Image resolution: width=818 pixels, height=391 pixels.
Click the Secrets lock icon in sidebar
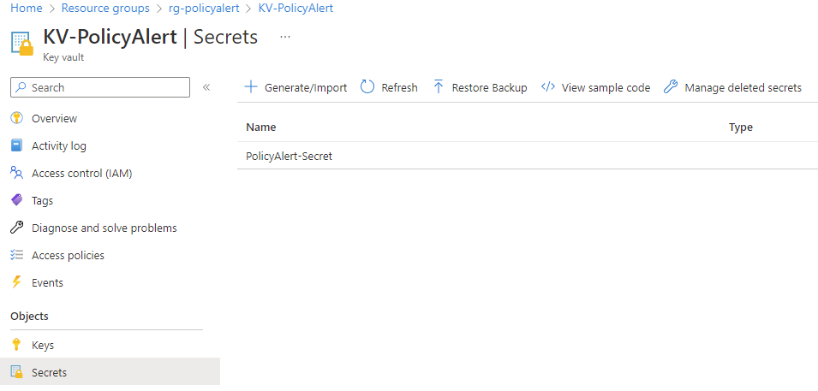click(x=16, y=372)
